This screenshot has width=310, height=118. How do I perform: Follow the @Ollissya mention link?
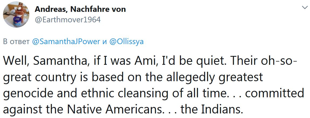tap(127, 42)
